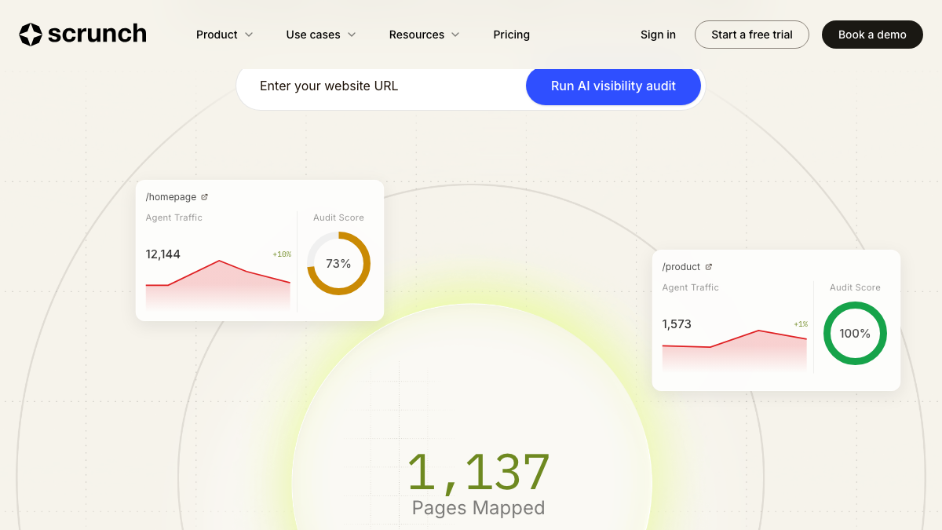942x530 pixels.
Task: Click the +10% traffic change label
Action: (282, 254)
